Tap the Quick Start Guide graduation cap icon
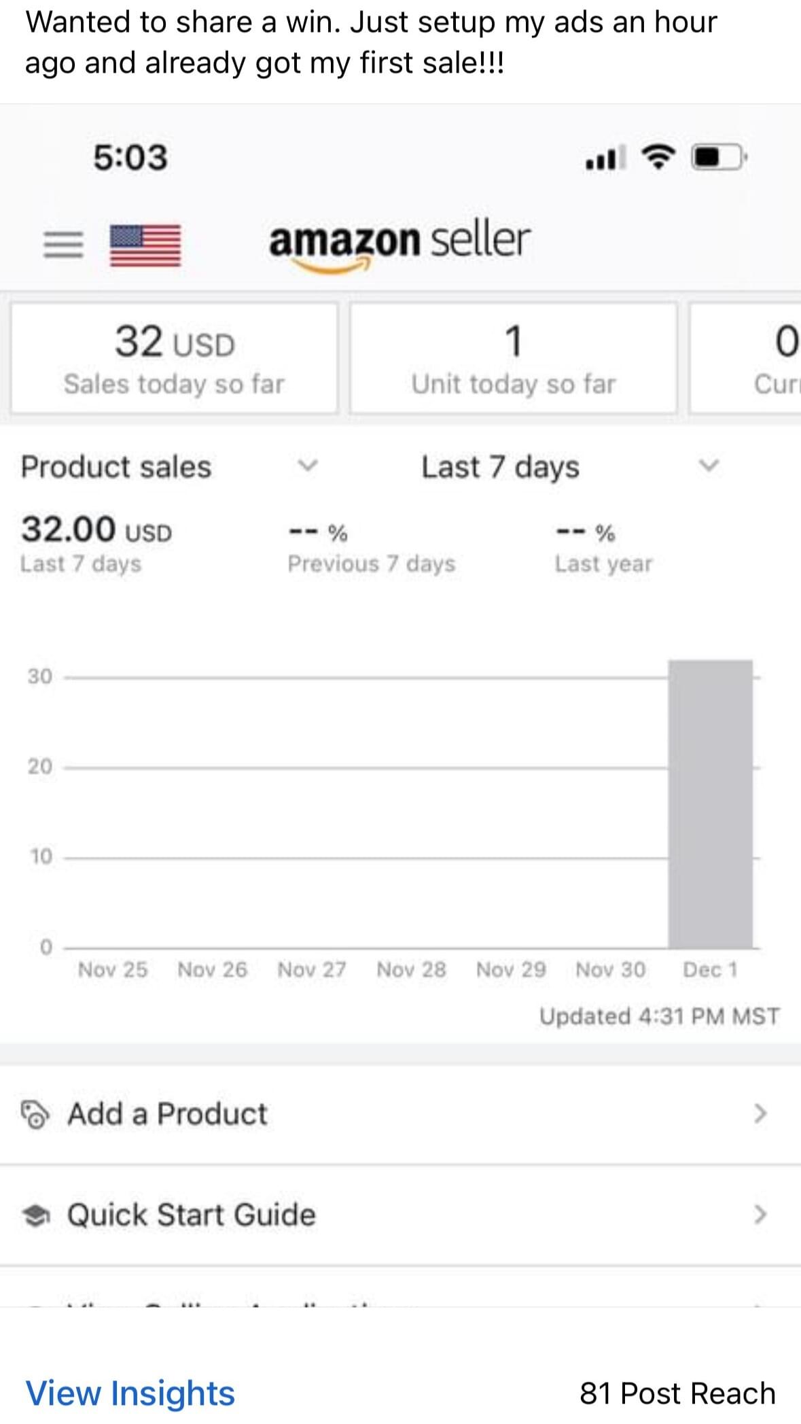 pos(36,1215)
